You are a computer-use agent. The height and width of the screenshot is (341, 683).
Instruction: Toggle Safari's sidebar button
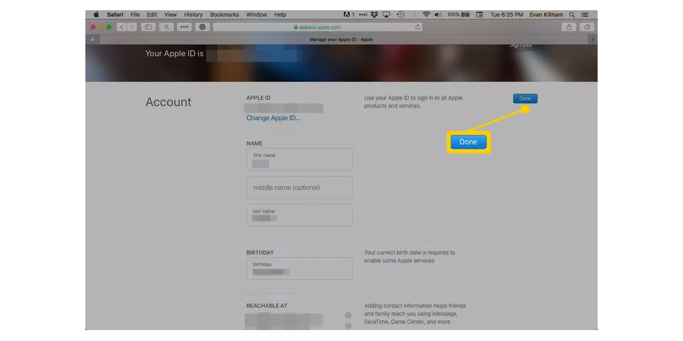148,27
